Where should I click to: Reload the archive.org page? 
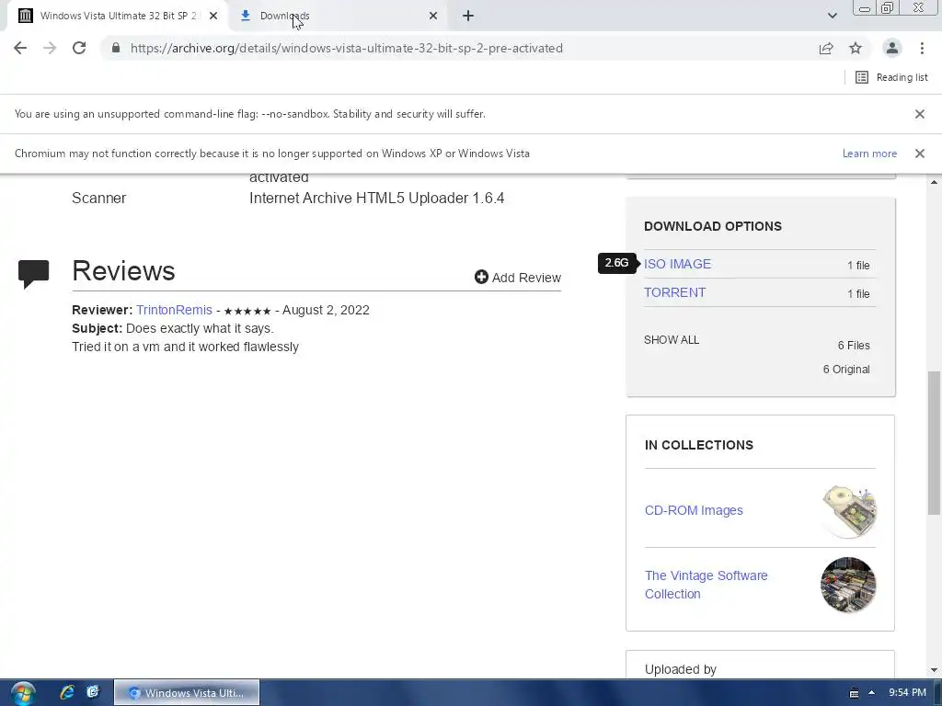(x=79, y=48)
